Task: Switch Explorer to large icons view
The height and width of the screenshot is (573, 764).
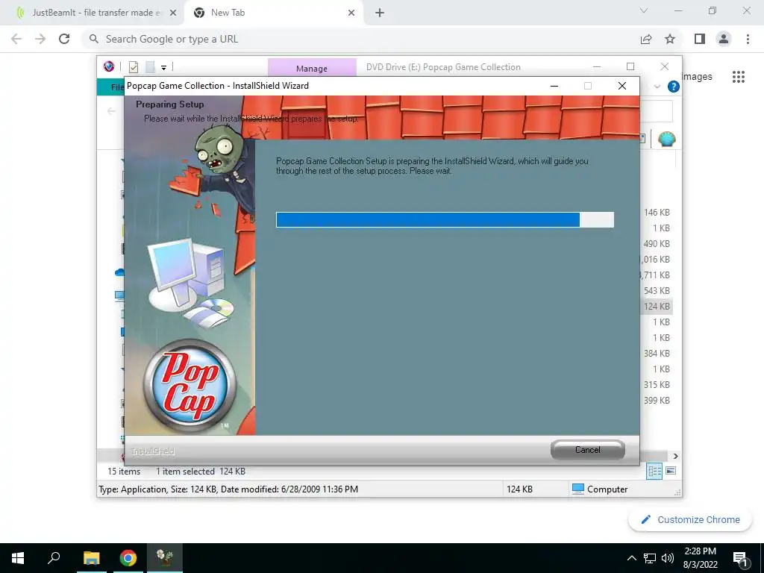Action: (x=671, y=471)
